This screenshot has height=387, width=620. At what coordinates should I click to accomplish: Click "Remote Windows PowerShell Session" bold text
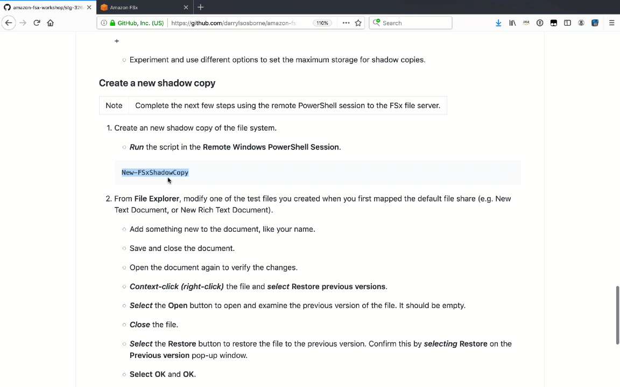coord(271,147)
